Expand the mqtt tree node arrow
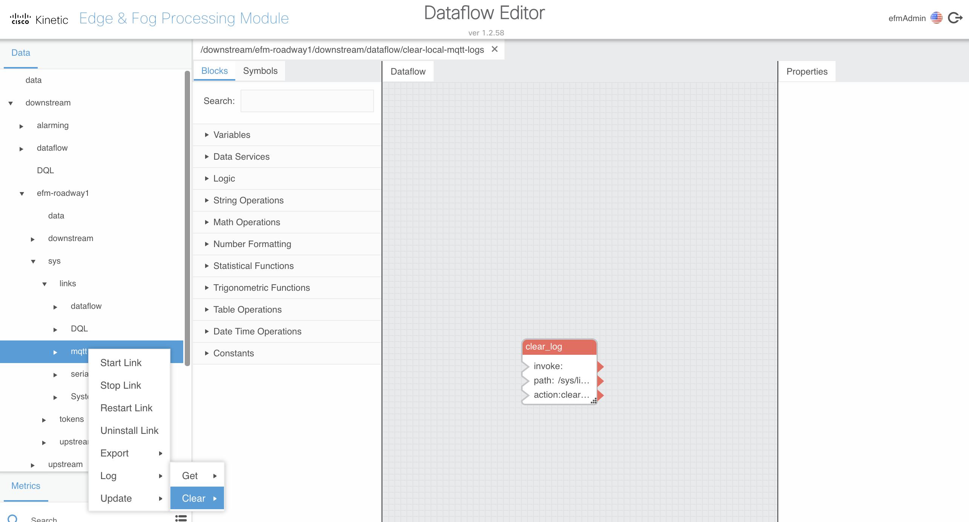 (x=55, y=352)
